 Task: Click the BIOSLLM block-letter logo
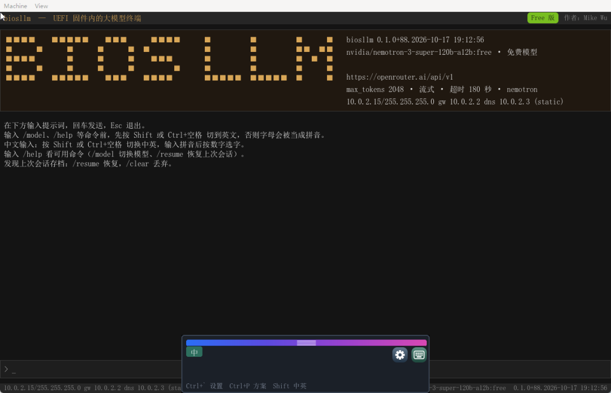click(x=170, y=59)
